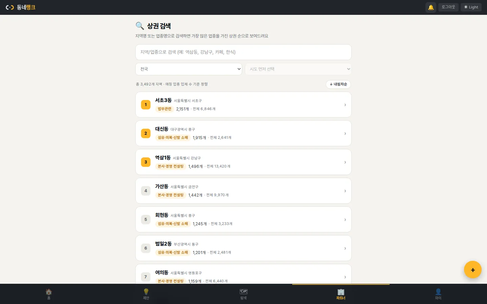Viewport: 487px width, 304px height.
Task: Click the yellow plus floating button
Action: tap(473, 270)
